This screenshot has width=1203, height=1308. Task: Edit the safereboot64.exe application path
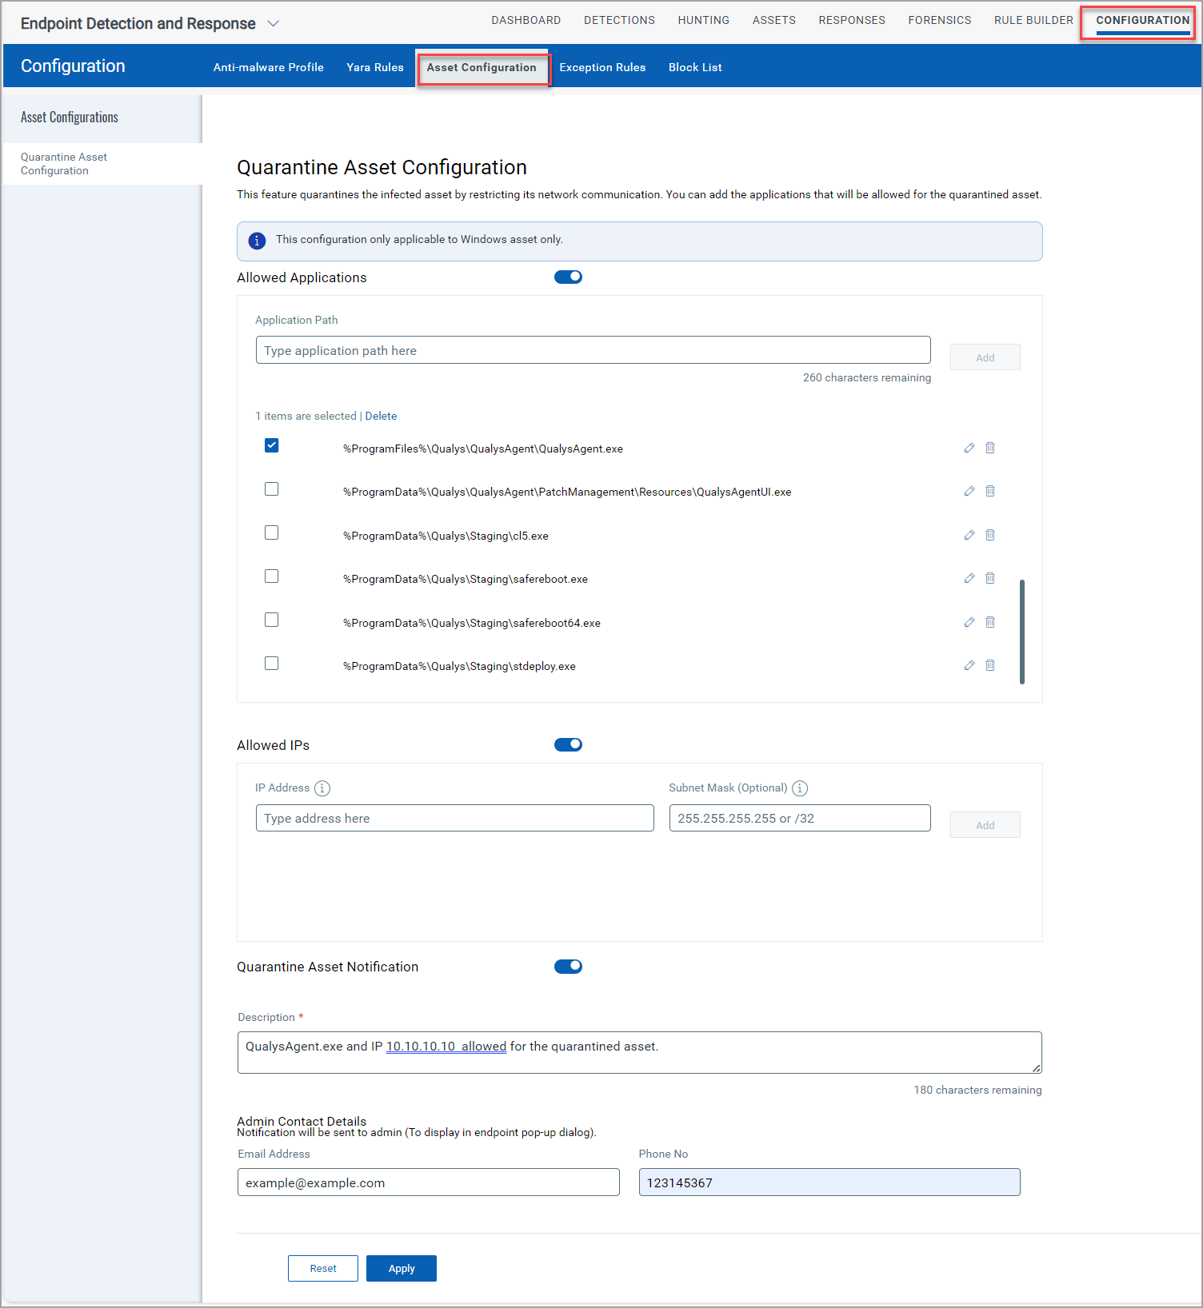(x=969, y=622)
